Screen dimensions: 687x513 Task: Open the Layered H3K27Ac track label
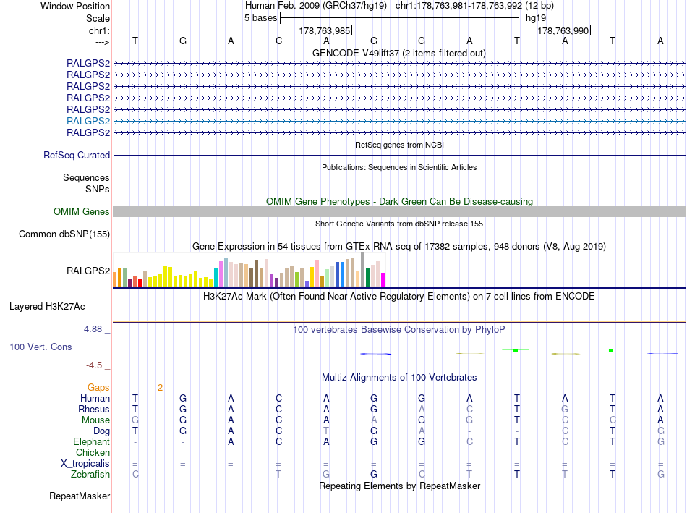[47, 307]
